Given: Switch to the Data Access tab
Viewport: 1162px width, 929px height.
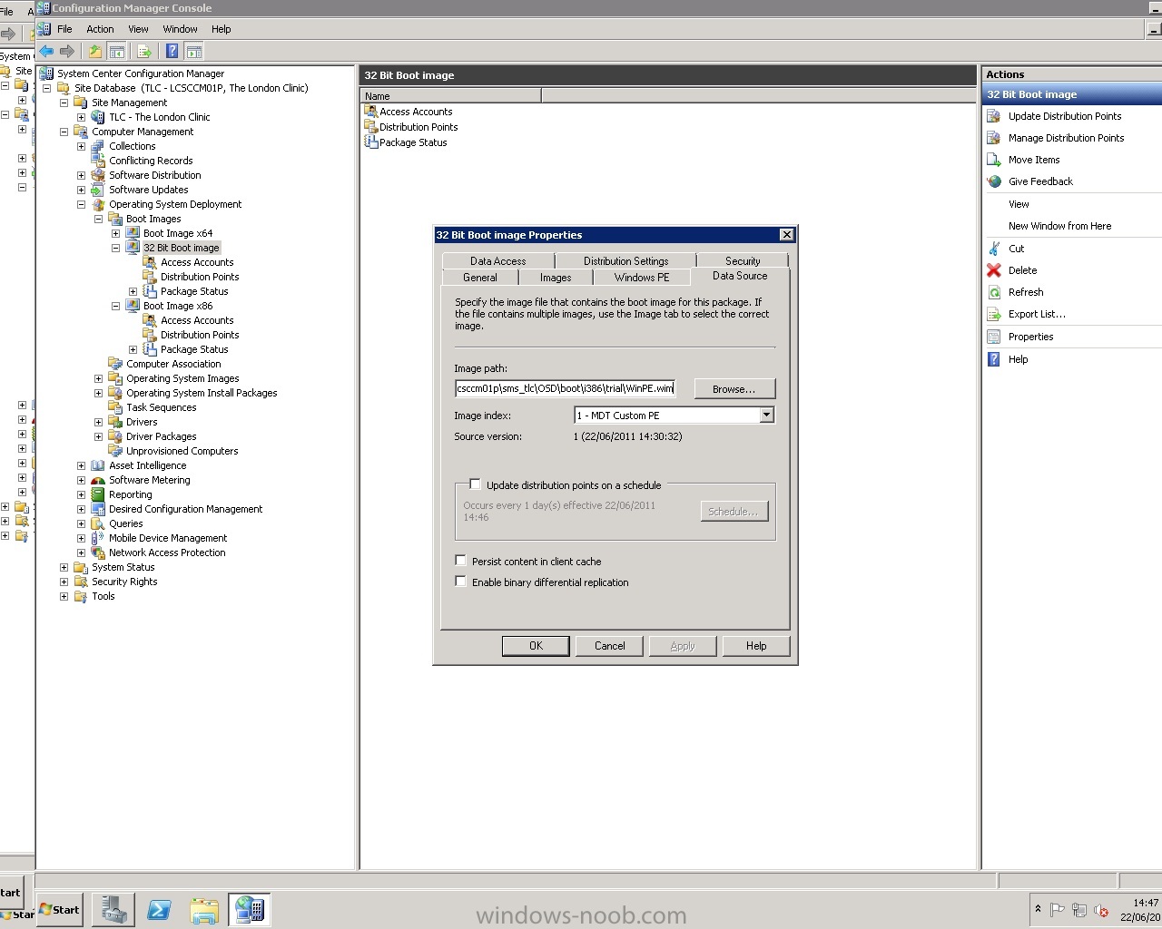Looking at the screenshot, I should tap(497, 260).
